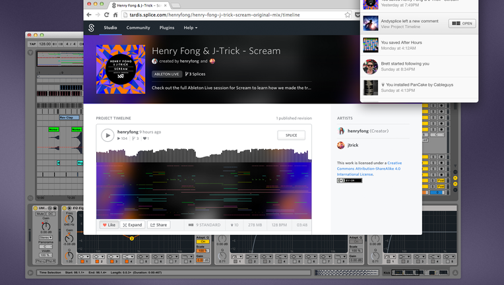Open the After Hours thumbnail in notifications

371,45
